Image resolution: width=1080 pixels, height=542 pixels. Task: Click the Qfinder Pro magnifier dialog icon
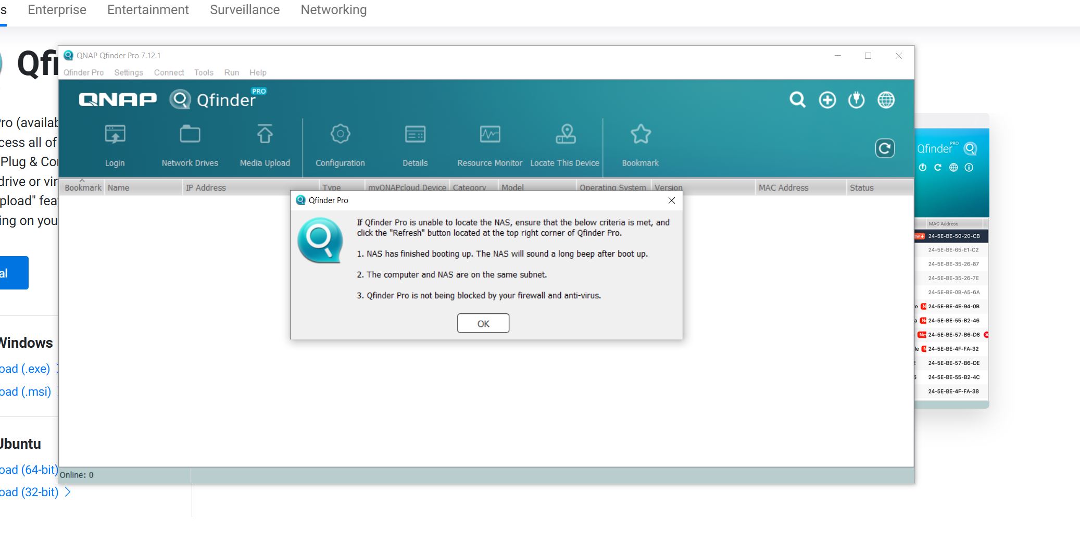320,241
